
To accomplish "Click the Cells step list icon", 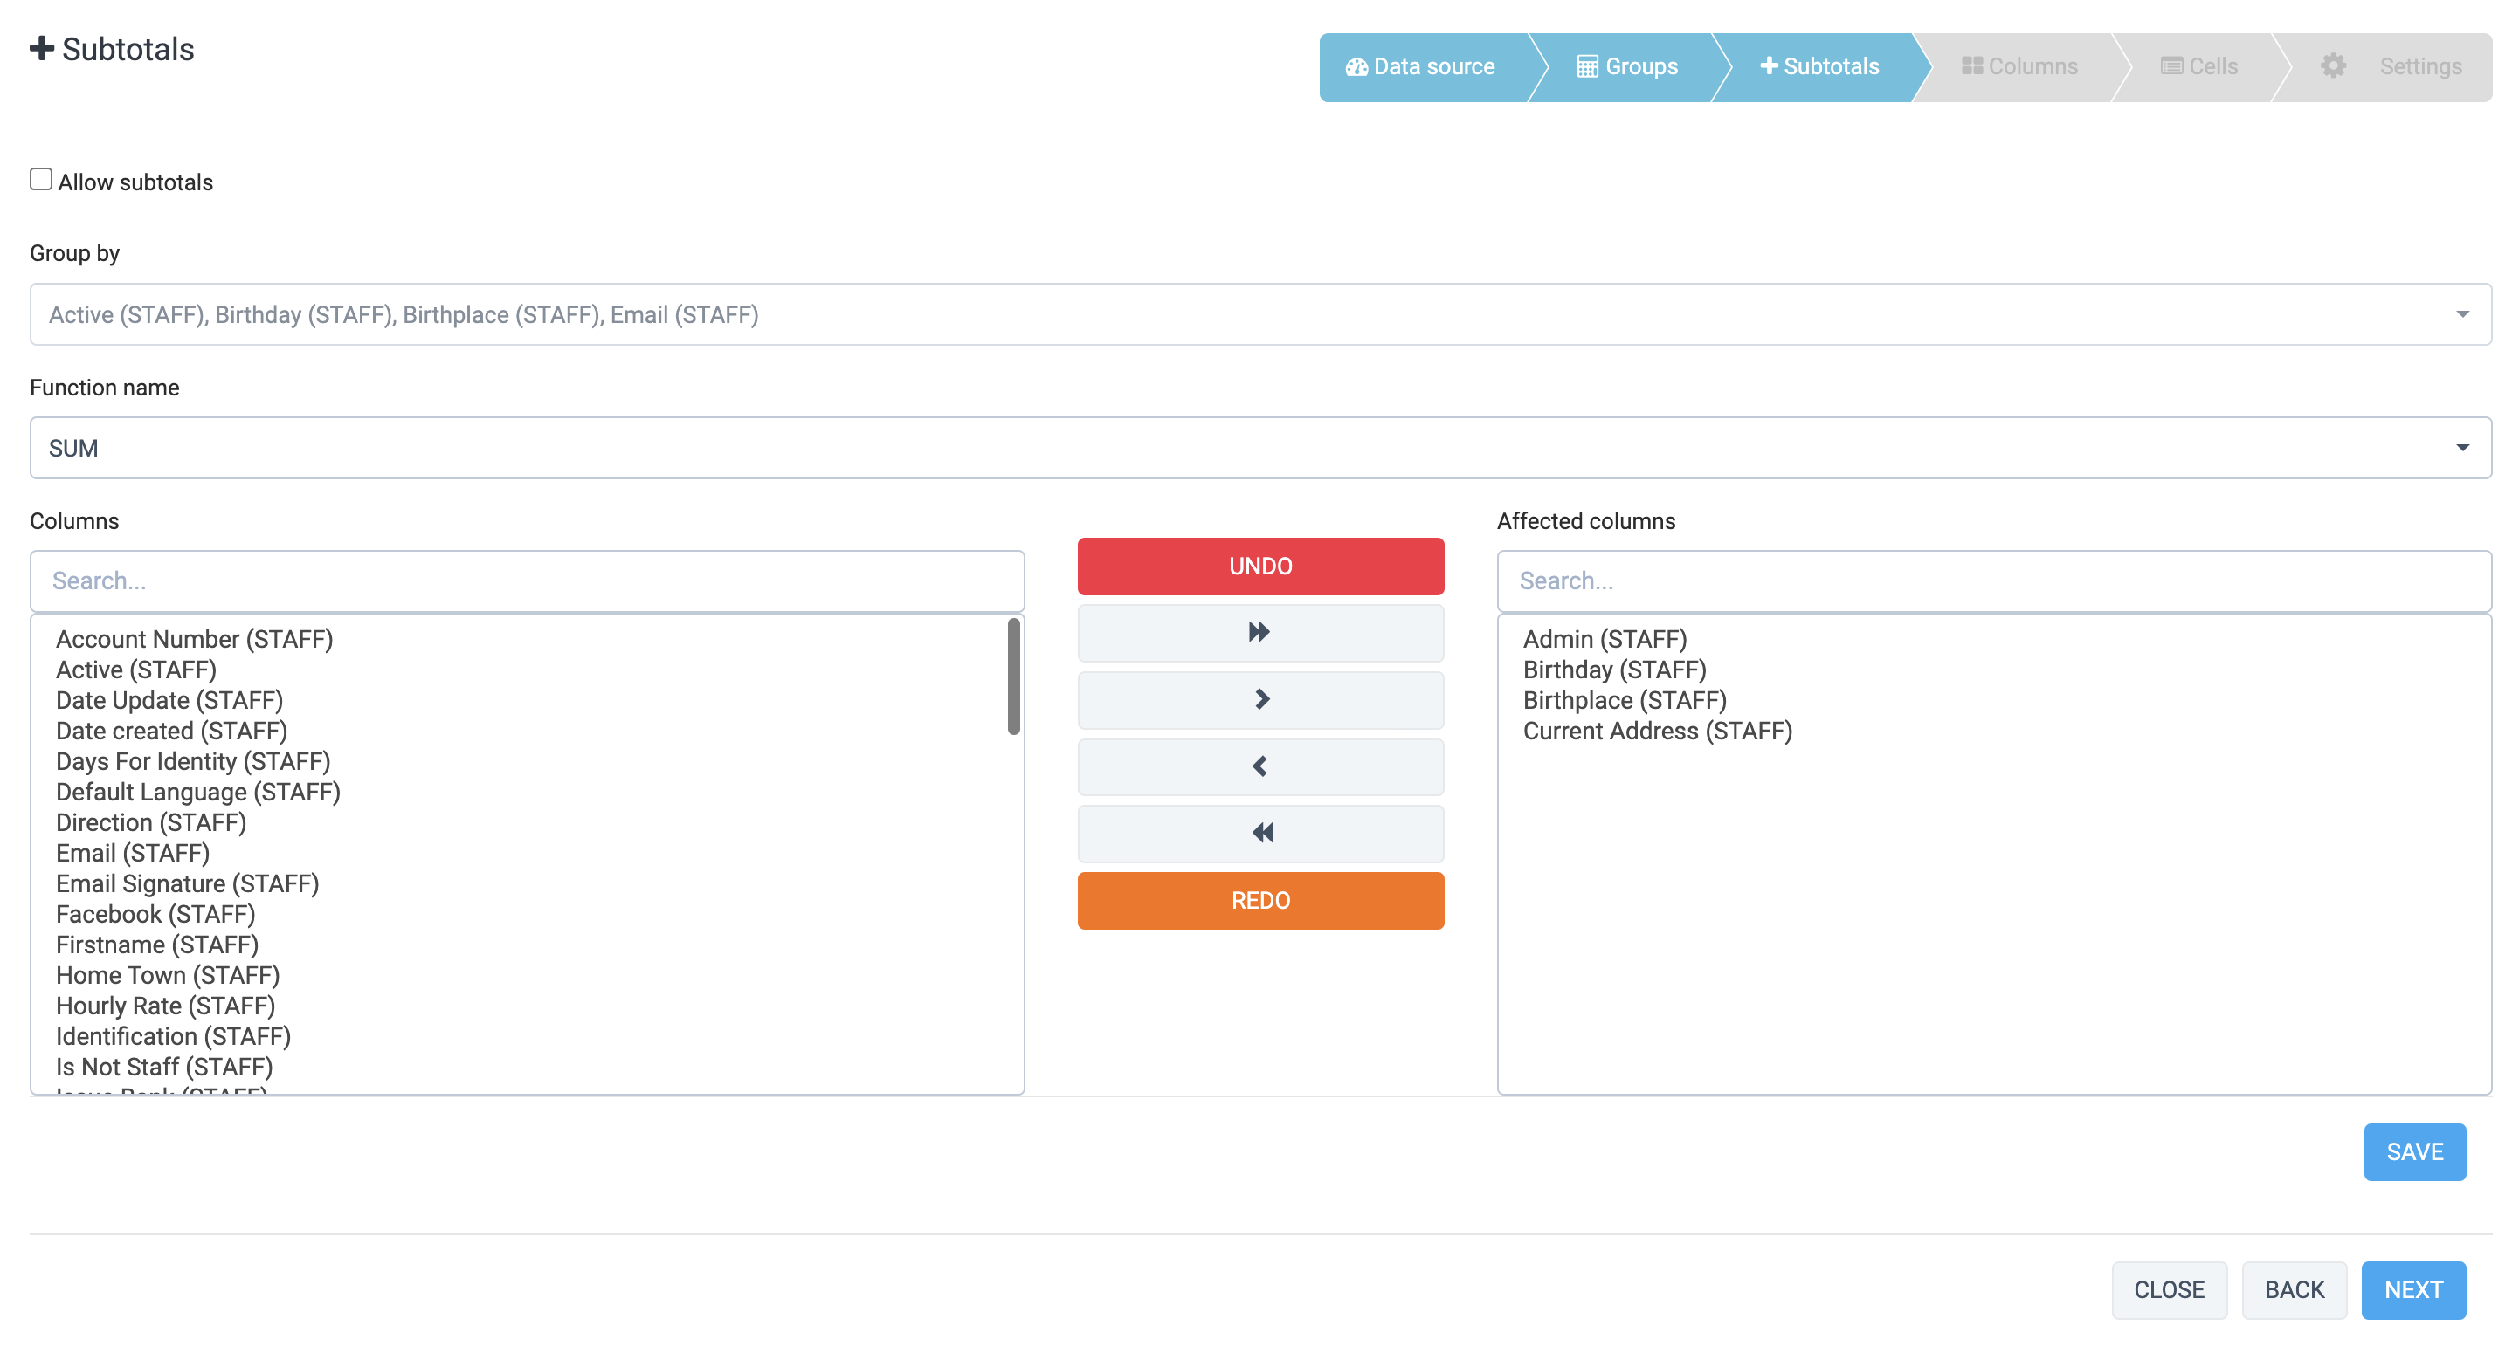I will click(x=2170, y=66).
